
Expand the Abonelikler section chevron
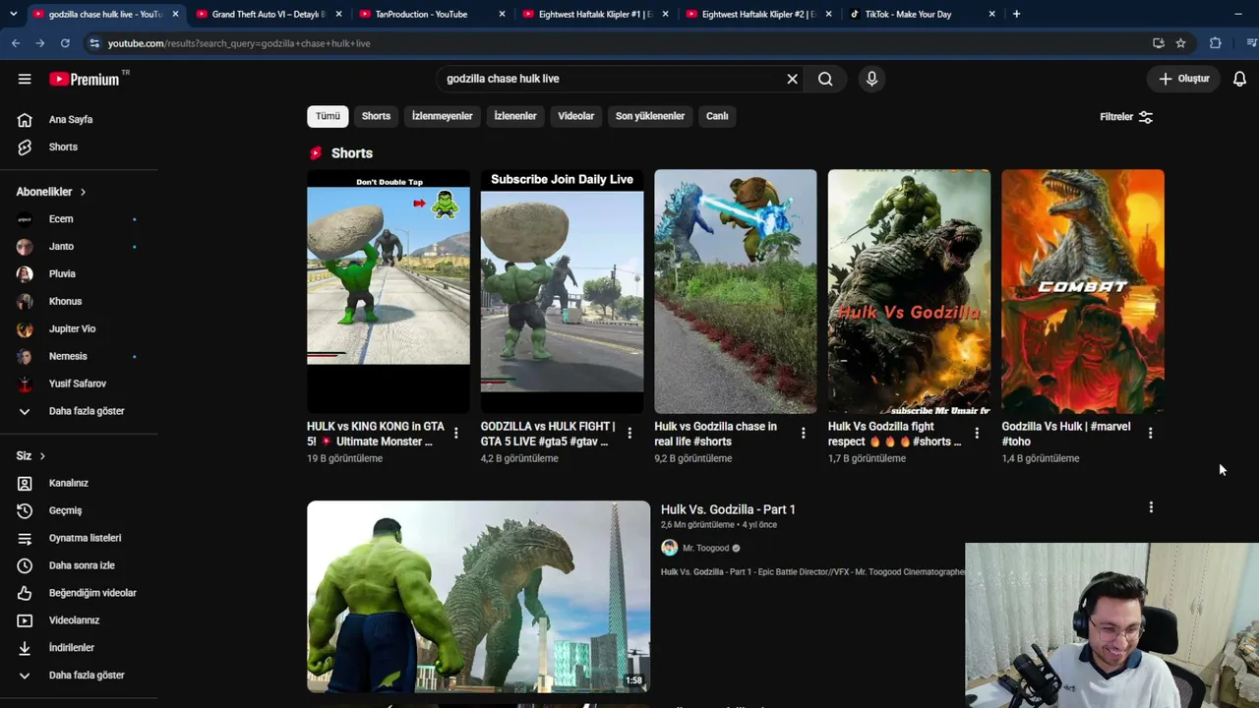(x=83, y=192)
